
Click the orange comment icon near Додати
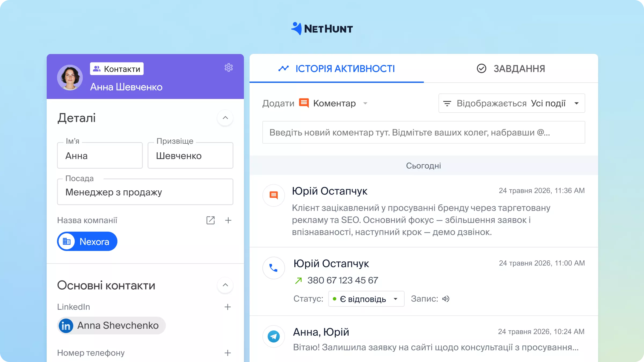pos(304,103)
